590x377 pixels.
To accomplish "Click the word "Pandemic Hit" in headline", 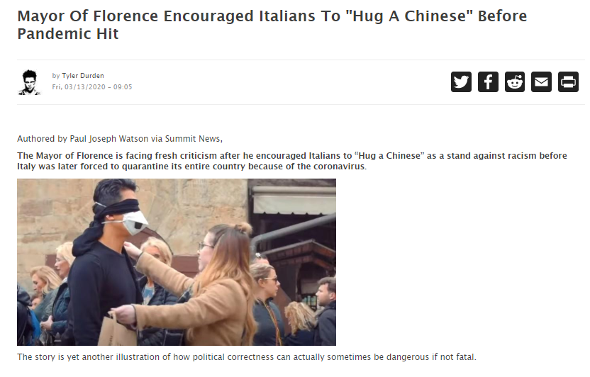I will [x=68, y=34].
